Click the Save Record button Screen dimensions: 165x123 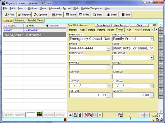coord(103,25)
